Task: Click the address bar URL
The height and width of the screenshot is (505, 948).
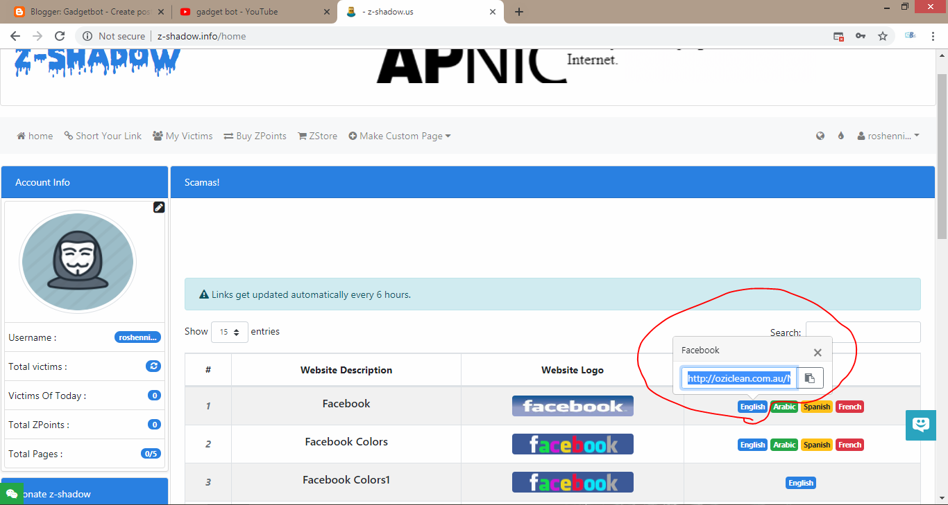Action: coord(201,36)
